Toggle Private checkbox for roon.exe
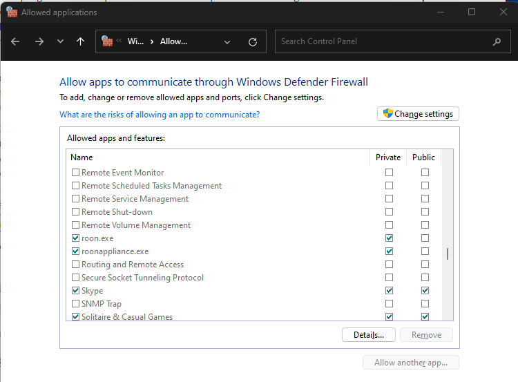518x382 pixels. [x=389, y=238]
